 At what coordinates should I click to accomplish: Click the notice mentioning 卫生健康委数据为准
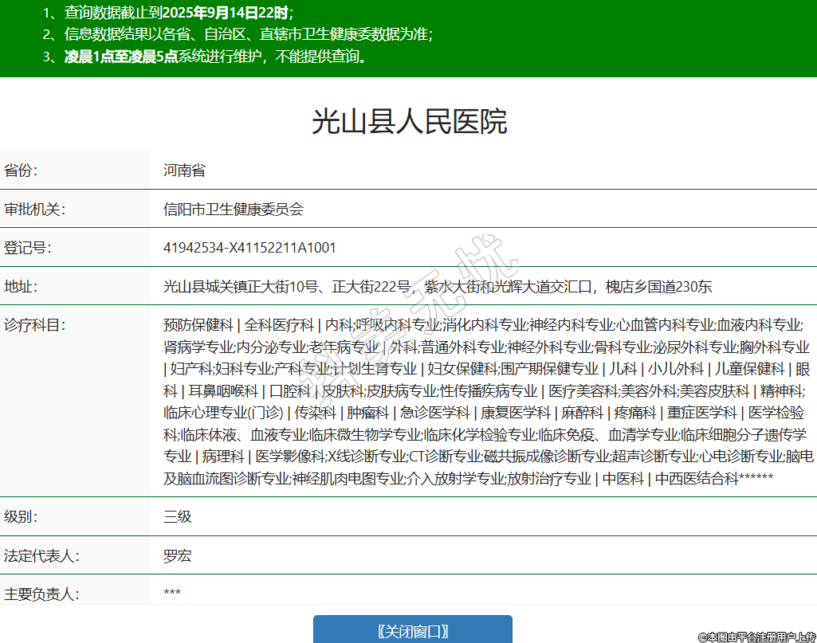238,34
